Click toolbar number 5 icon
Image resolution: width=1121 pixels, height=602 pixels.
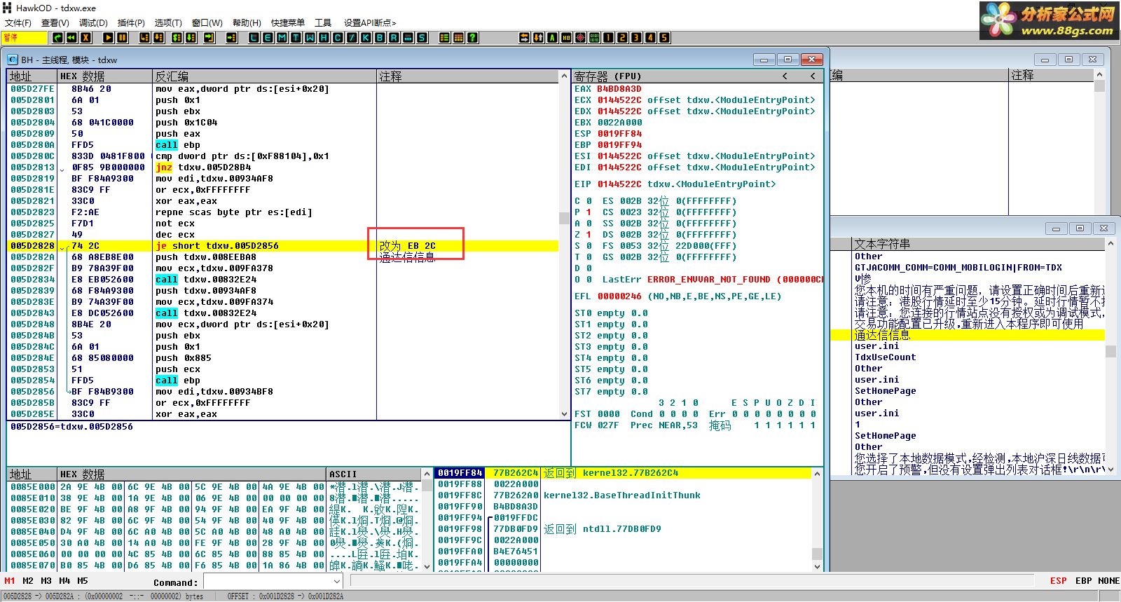(x=664, y=38)
